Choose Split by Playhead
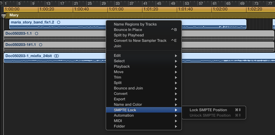 (x=144, y=35)
